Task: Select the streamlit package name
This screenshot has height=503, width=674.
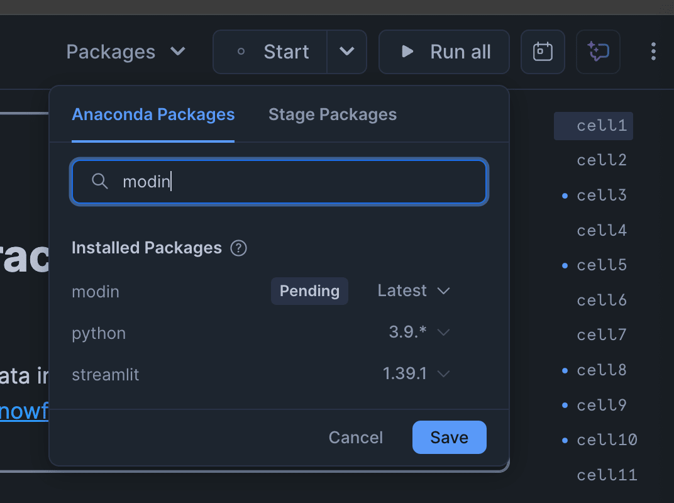Action: pyautogui.click(x=106, y=375)
